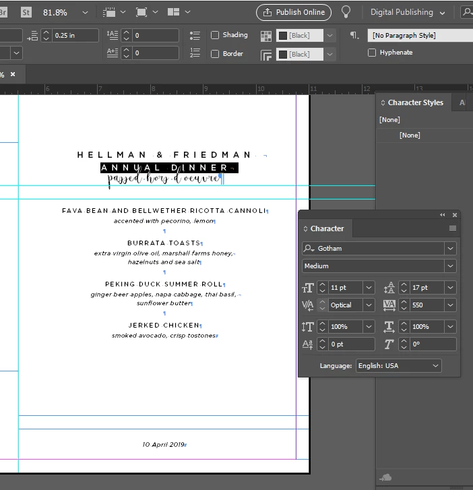Switch to the Character Styles tab
Image resolution: width=473 pixels, height=490 pixels.
click(416, 102)
